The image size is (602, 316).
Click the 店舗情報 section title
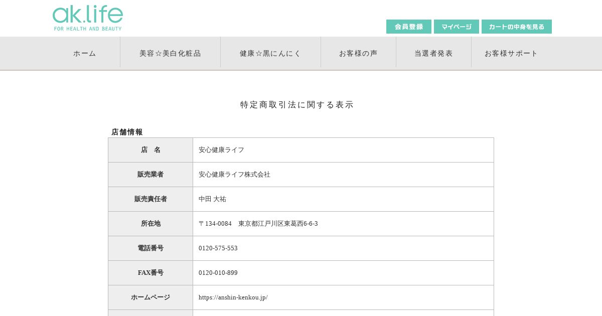(127, 132)
